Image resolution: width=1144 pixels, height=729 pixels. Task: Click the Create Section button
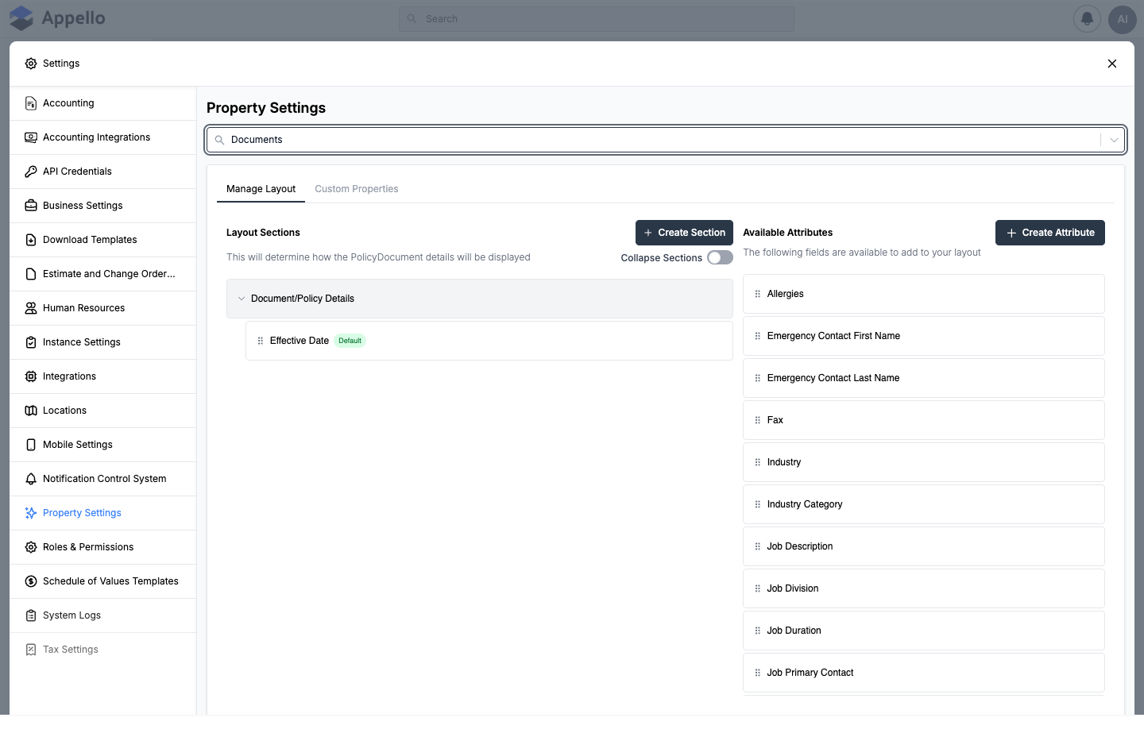click(684, 233)
